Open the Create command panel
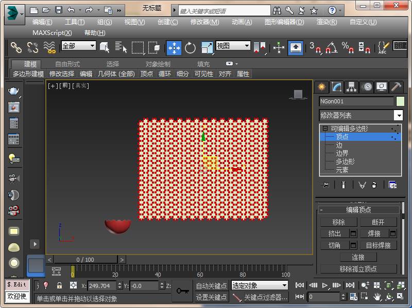The width and height of the screenshot is (412, 308). (x=321, y=87)
